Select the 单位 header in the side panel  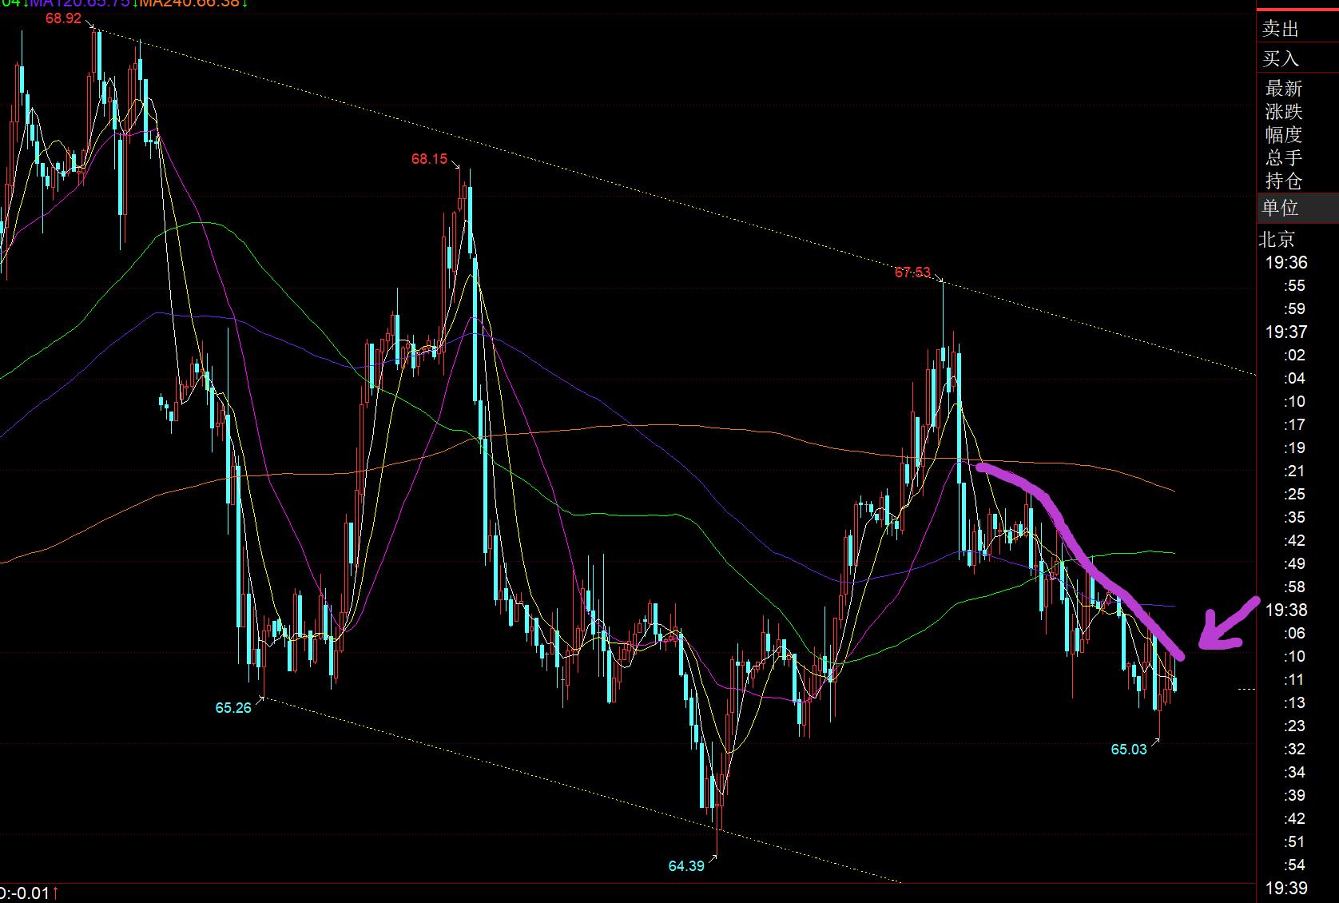(x=1280, y=209)
